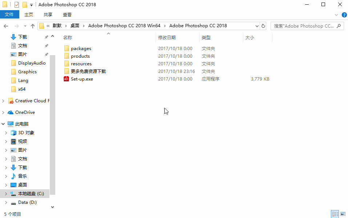Switch to details view on the status bar
348x218 pixels.
tap(335, 214)
